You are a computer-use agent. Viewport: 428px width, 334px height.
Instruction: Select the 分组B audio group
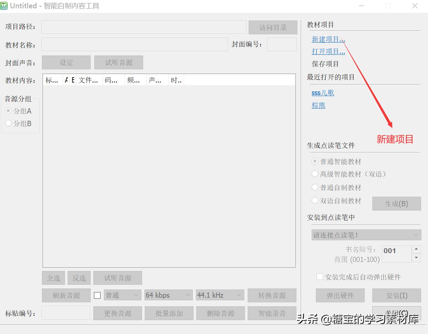click(x=8, y=123)
